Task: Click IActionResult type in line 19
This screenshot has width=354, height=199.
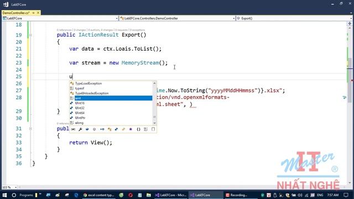Action: coord(98,35)
